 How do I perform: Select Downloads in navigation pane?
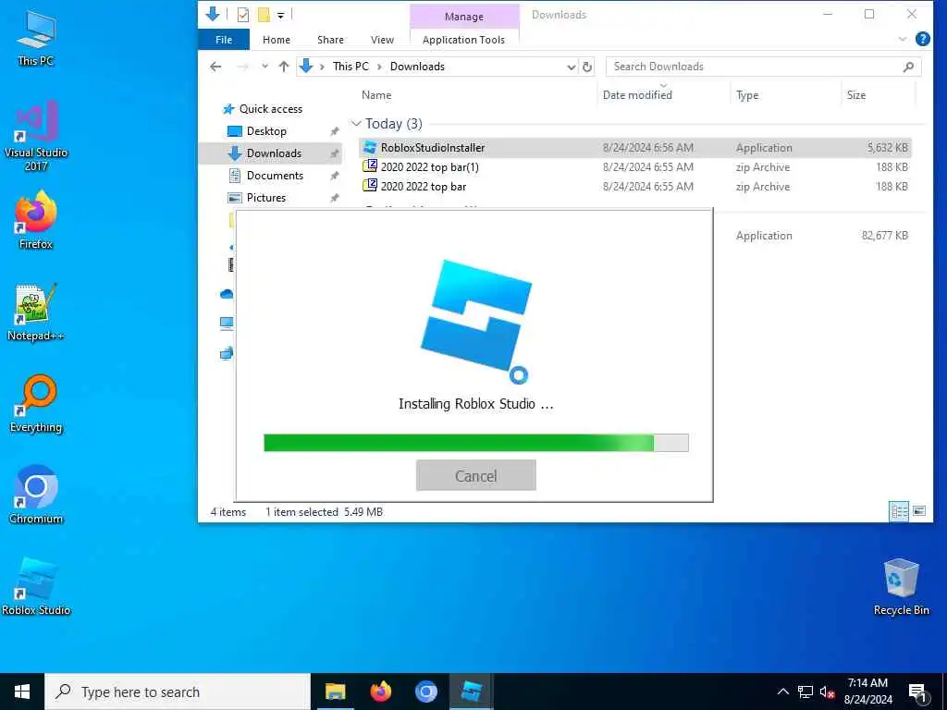pos(271,153)
